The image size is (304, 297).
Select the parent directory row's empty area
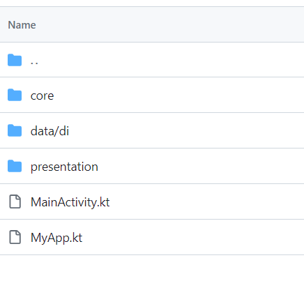[171, 60]
